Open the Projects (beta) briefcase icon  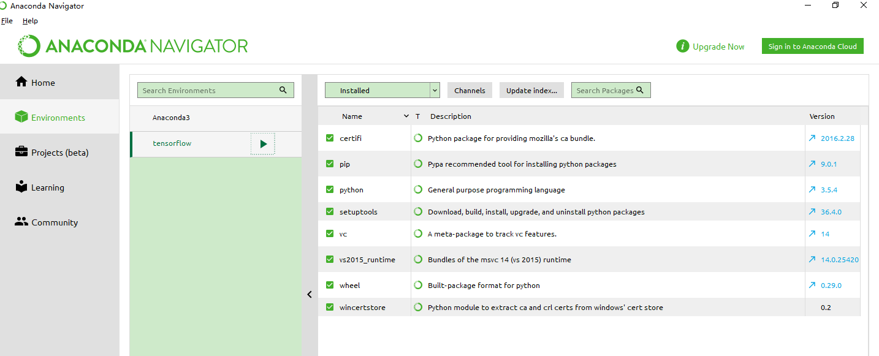tap(21, 152)
